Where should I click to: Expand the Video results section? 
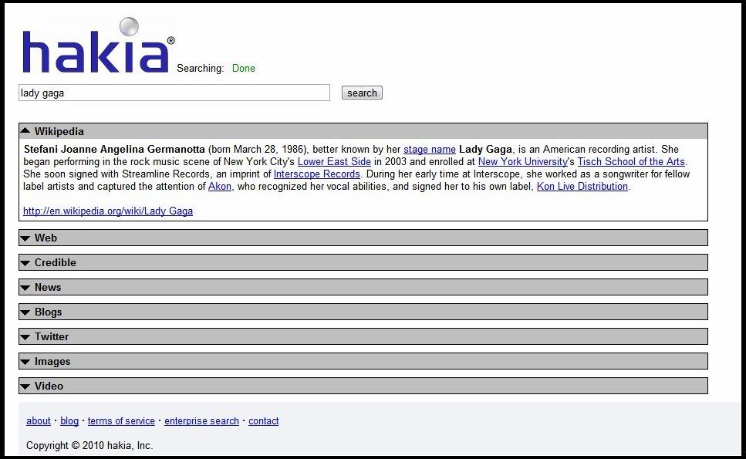pyautogui.click(x=363, y=386)
